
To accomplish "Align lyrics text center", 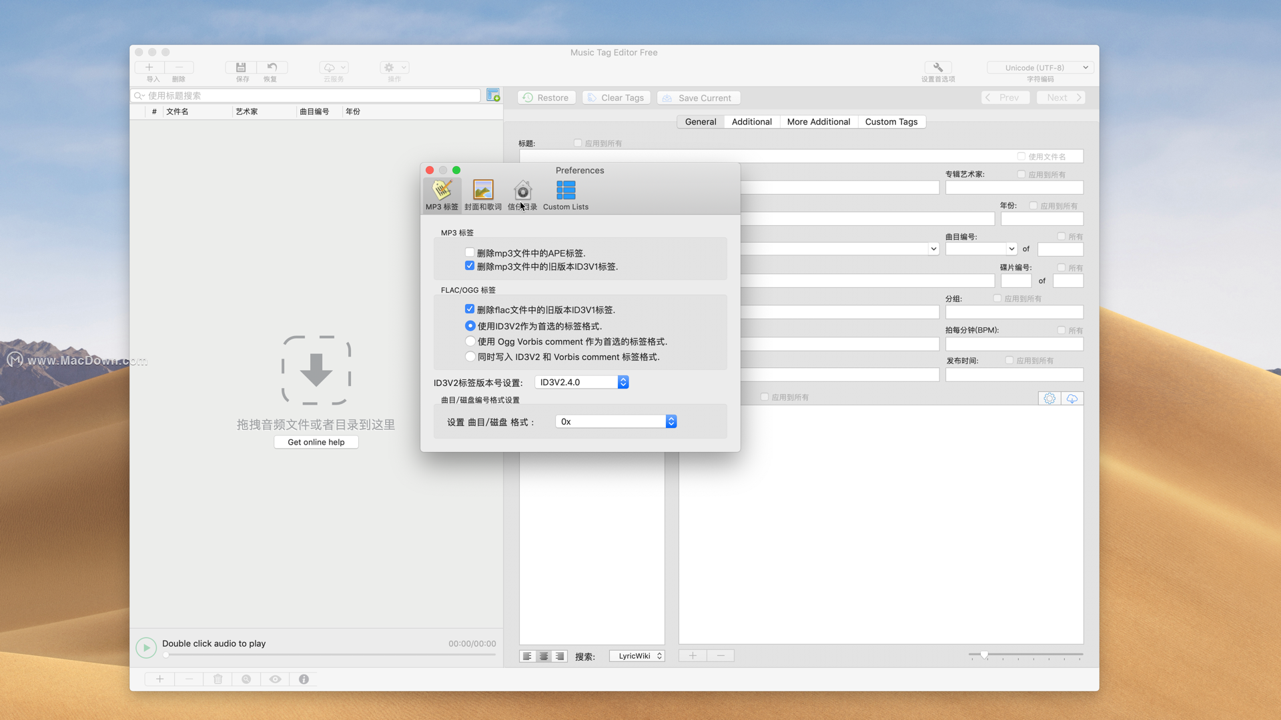I will (544, 656).
